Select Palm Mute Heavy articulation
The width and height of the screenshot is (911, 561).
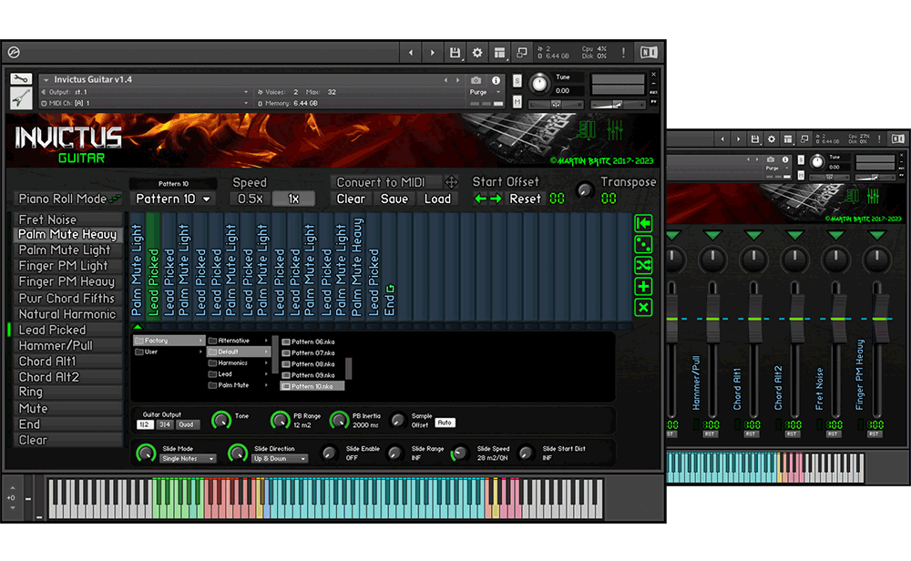point(67,235)
